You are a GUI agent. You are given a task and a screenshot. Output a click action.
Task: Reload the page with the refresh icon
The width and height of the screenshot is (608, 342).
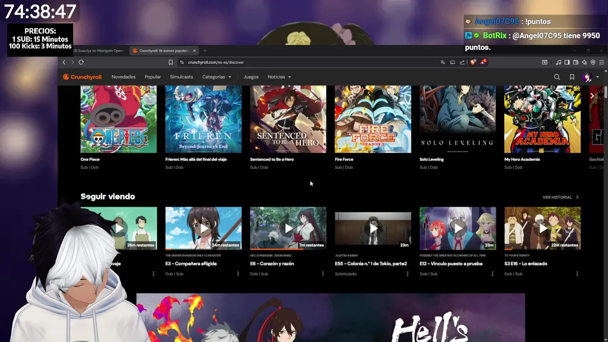click(81, 62)
